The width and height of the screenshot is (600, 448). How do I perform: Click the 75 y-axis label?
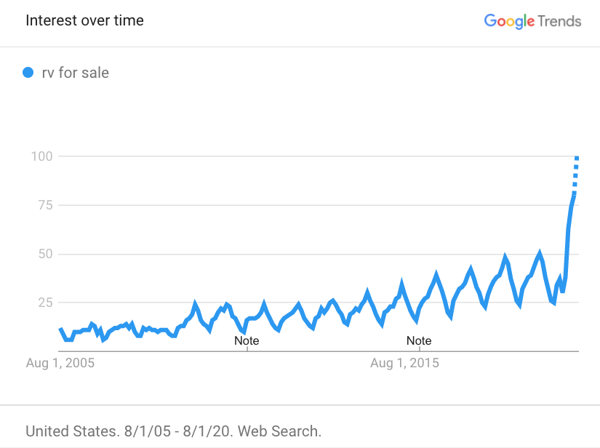45,205
